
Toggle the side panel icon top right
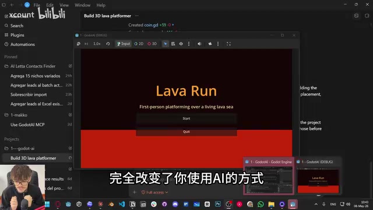(367, 16)
